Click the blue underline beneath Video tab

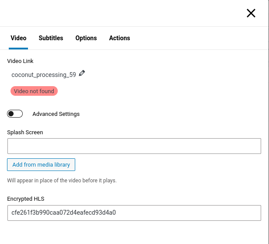(x=18, y=48)
